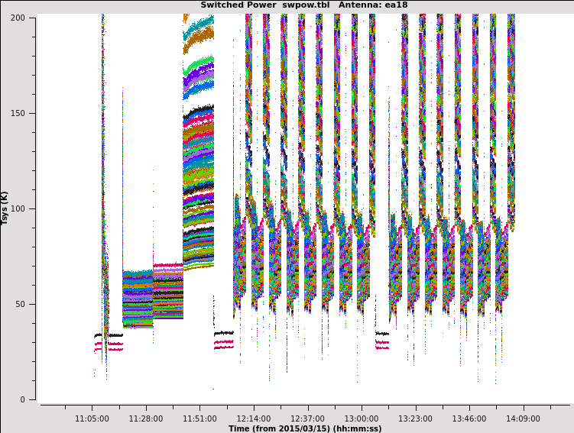Pick the 13:00:00 time tick label

click(361, 418)
